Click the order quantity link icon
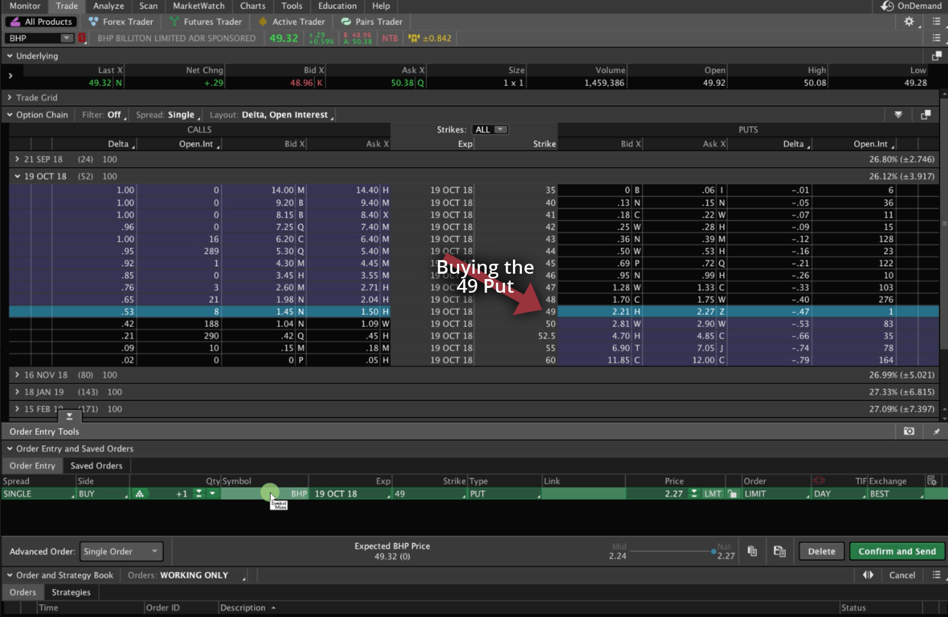Screen dimensions: 948x617 (x=140, y=494)
